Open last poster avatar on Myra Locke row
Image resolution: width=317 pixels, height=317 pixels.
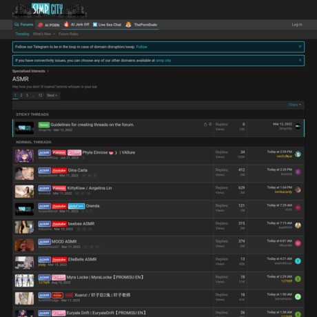point(298,279)
